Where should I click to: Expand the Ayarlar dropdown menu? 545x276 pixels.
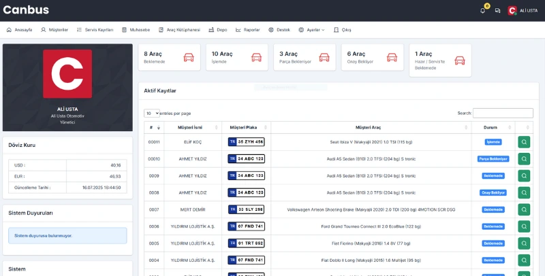pyautogui.click(x=311, y=30)
